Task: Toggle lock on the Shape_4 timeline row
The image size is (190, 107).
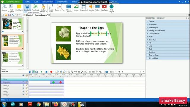Action: click(27, 85)
